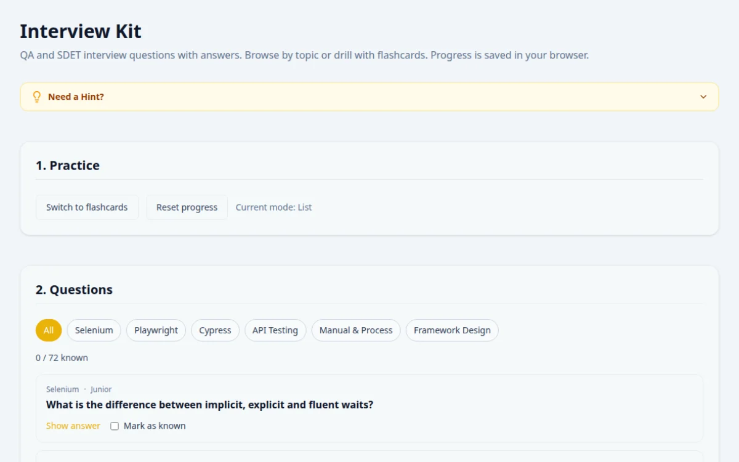Filter questions by API Testing
This screenshot has height=462, width=739.
275,330
